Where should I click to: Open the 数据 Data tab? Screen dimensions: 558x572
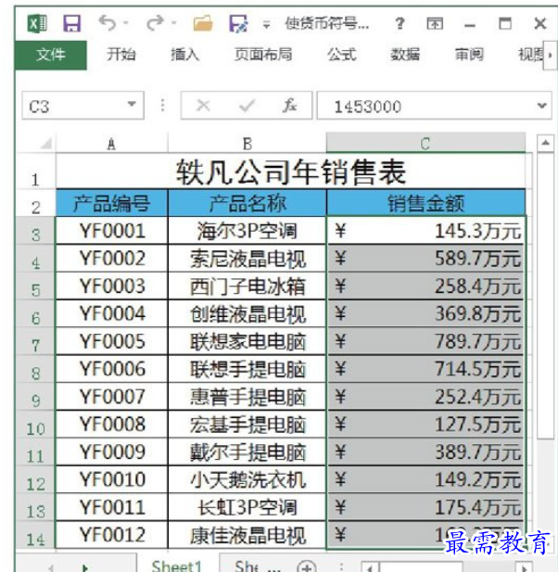click(x=405, y=55)
